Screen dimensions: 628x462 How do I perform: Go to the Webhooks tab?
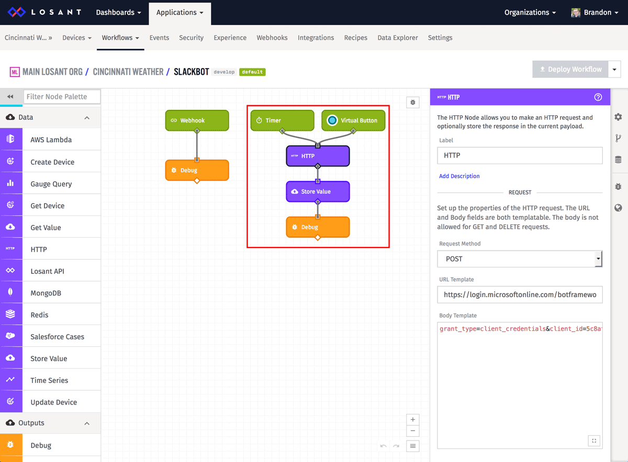coord(272,38)
